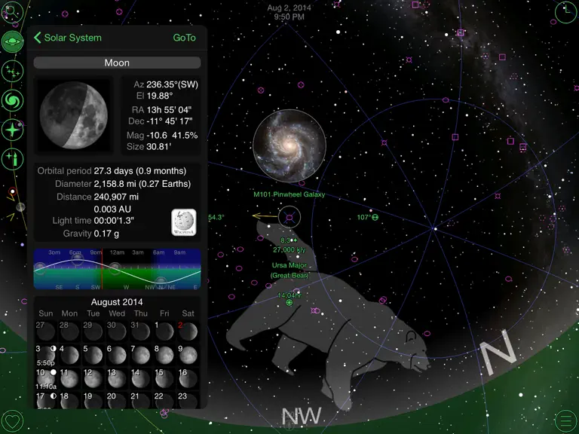Go back to Solar System list

pyautogui.click(x=68, y=38)
